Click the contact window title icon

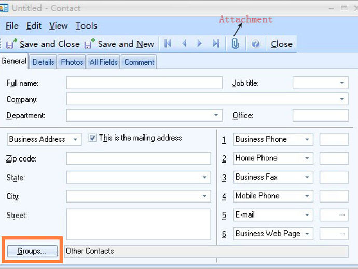pyautogui.click(x=4, y=8)
